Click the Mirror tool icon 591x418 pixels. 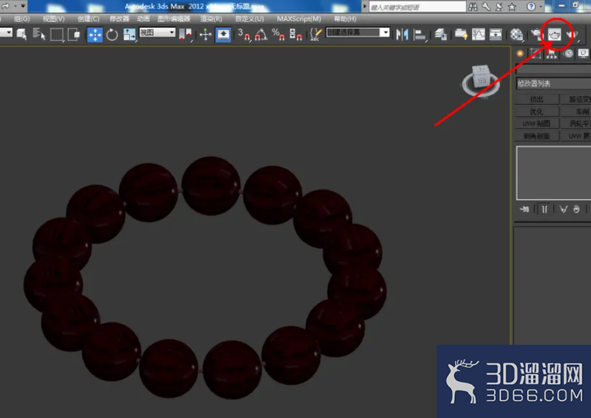402,35
